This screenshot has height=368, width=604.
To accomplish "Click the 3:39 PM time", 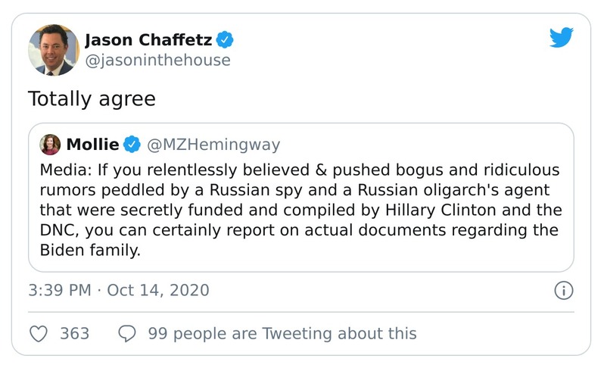I will [60, 290].
